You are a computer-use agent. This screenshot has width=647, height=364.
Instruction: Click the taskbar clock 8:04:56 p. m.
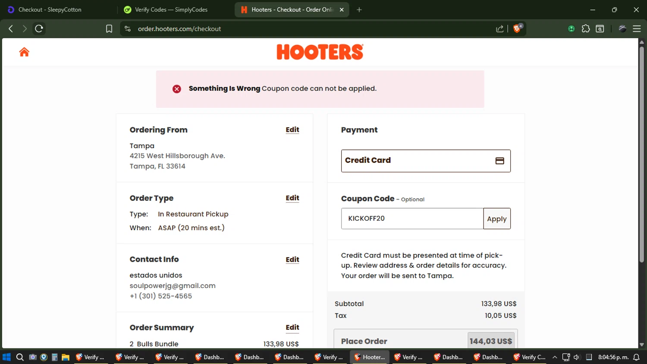point(613,357)
